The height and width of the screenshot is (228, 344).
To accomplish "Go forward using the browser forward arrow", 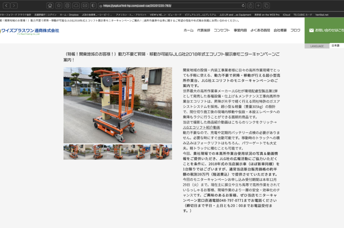I will click(14, 5).
